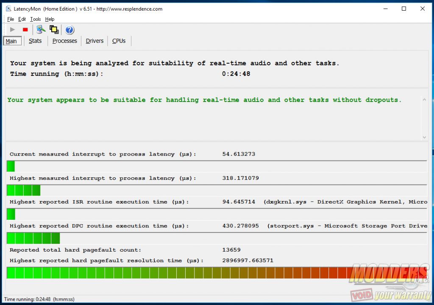Stop monitoring with the red square button
This screenshot has width=434, height=305.
pyautogui.click(x=25, y=30)
